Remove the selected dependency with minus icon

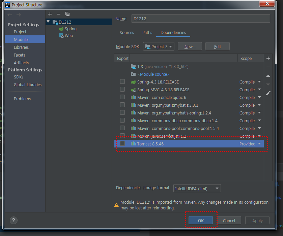[268, 67]
